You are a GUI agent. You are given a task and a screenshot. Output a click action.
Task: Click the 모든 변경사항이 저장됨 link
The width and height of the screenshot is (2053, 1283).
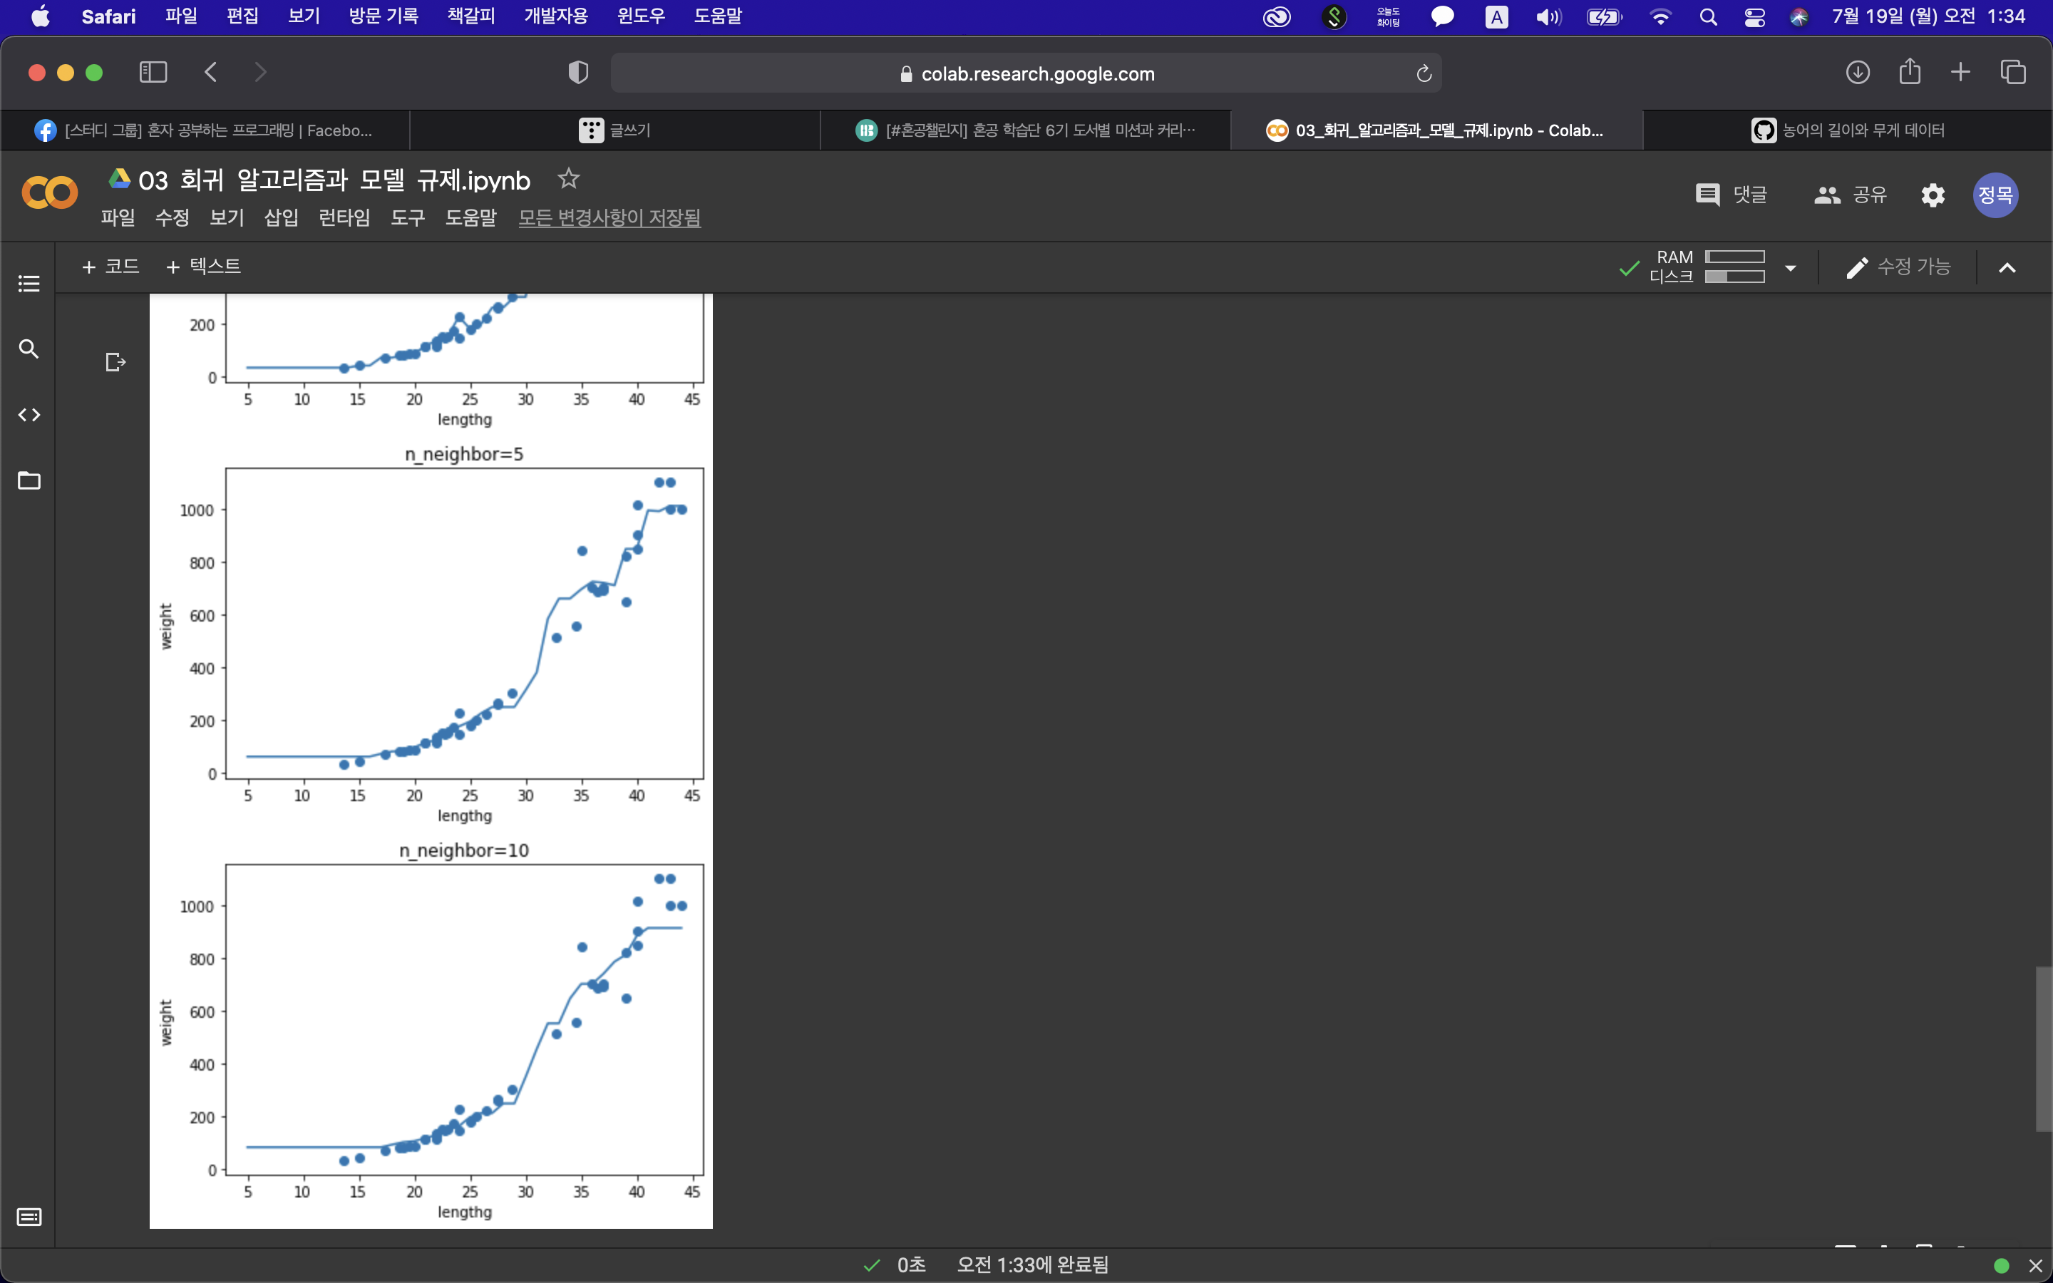click(609, 218)
